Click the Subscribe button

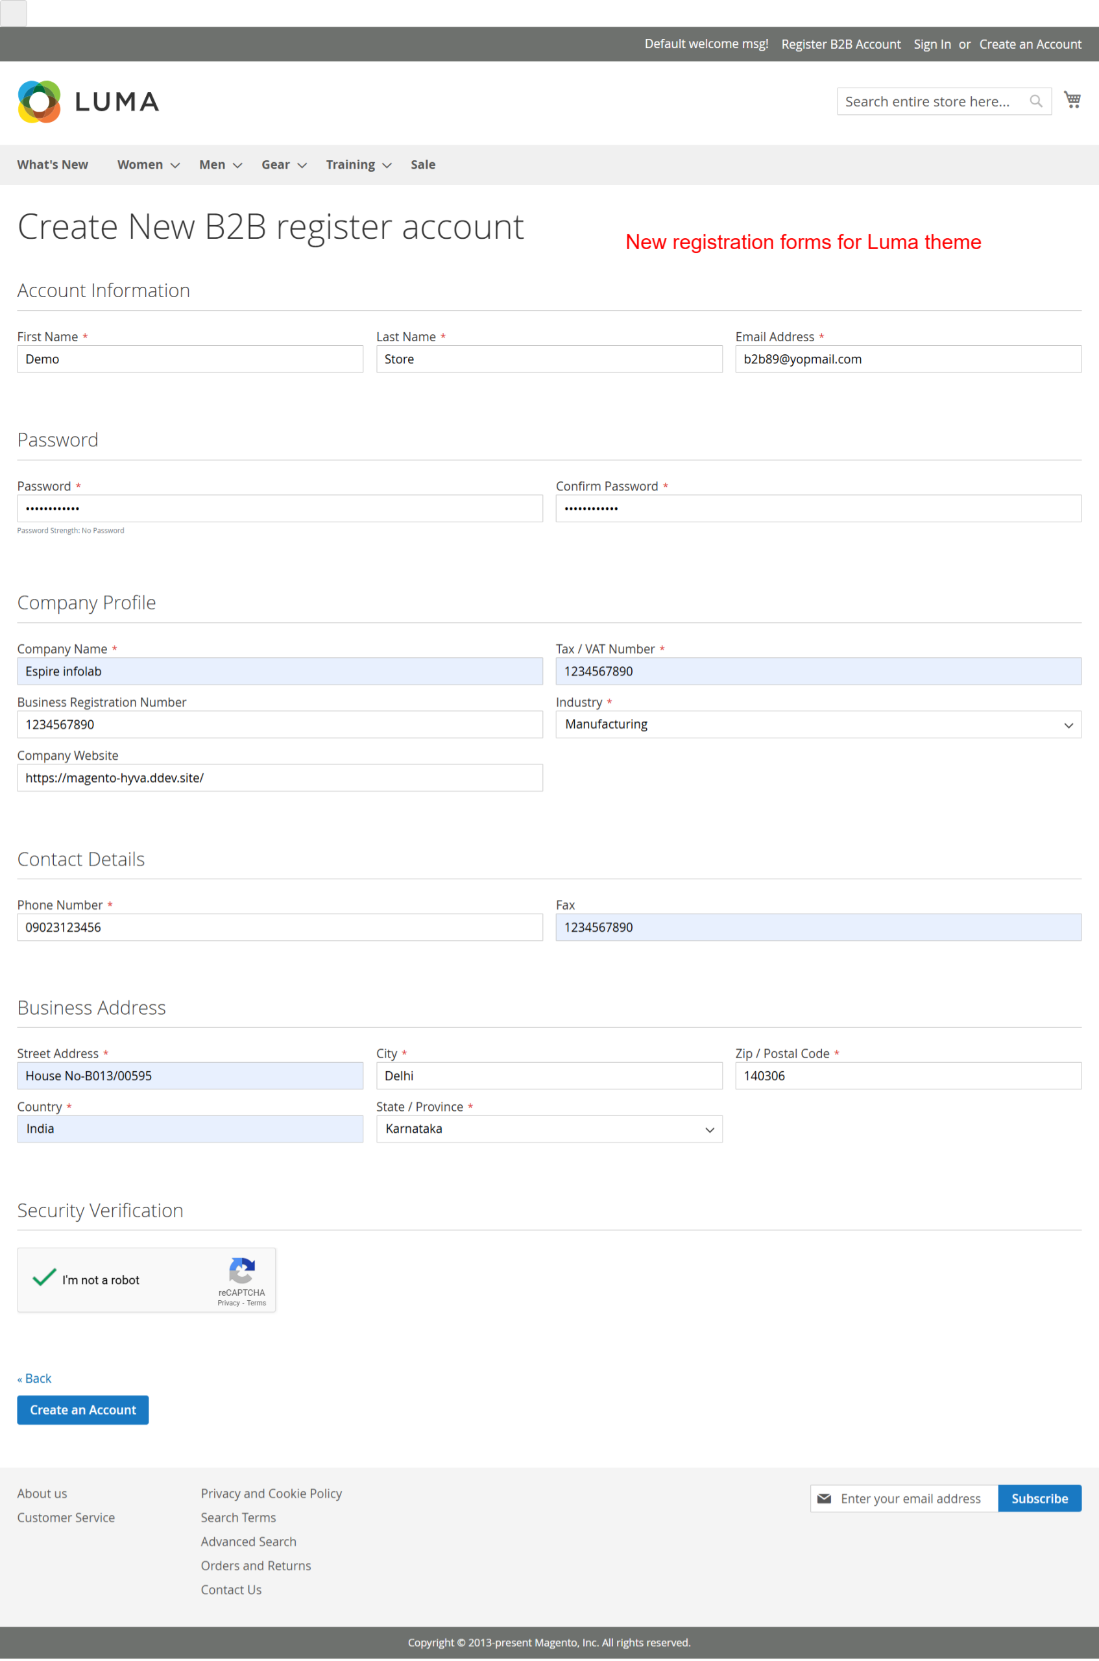pyautogui.click(x=1039, y=1498)
